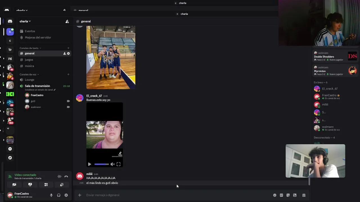Screen dimensions: 360x202
Task: Open Double Shoulders activity card
Action: 335,56
